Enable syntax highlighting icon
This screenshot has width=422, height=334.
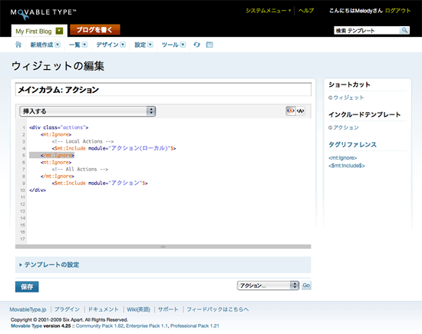click(x=291, y=111)
